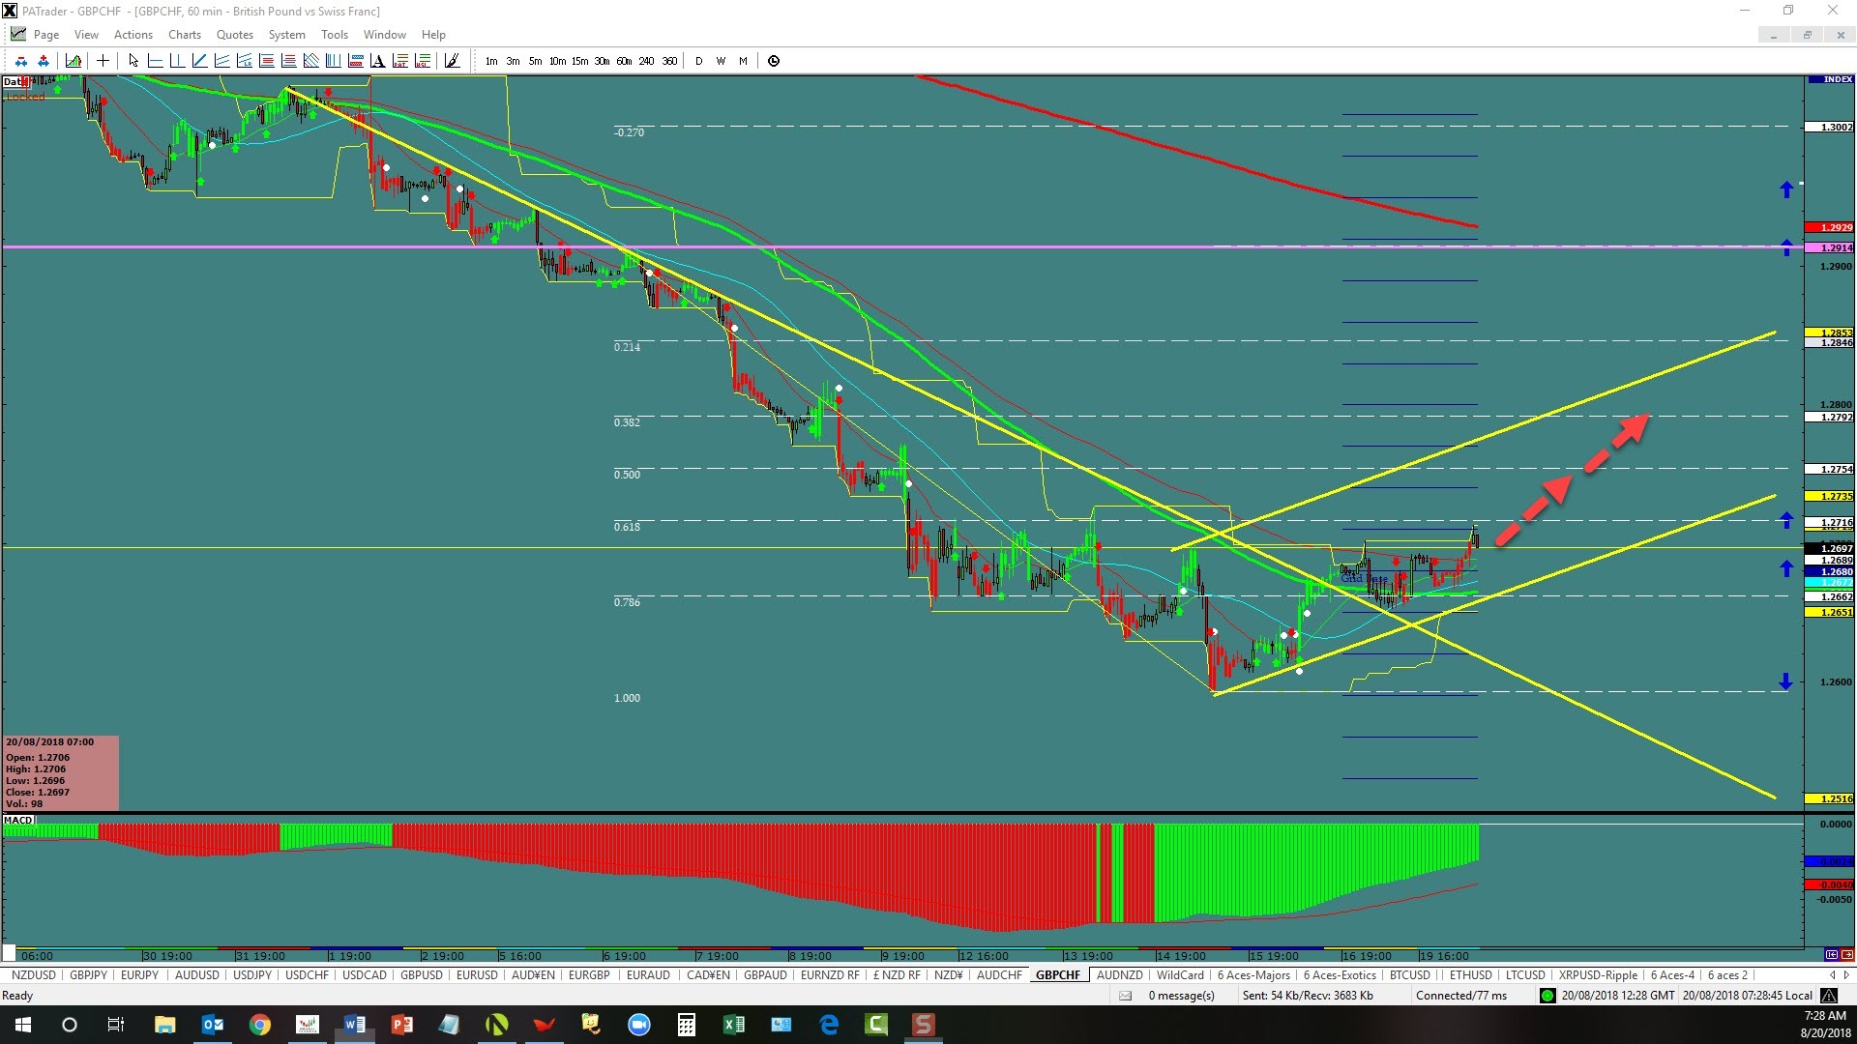The image size is (1857, 1044).
Task: Insert a text label with A tool
Action: click(377, 61)
